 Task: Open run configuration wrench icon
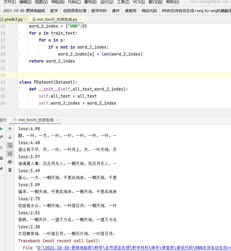pos(1,137)
